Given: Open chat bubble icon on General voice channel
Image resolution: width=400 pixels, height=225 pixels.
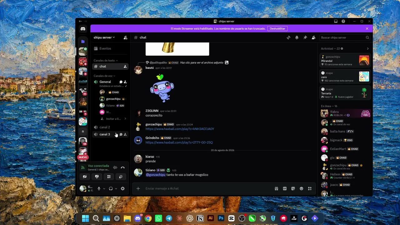Looking at the screenshot, I should pyautogui.click(x=121, y=82).
